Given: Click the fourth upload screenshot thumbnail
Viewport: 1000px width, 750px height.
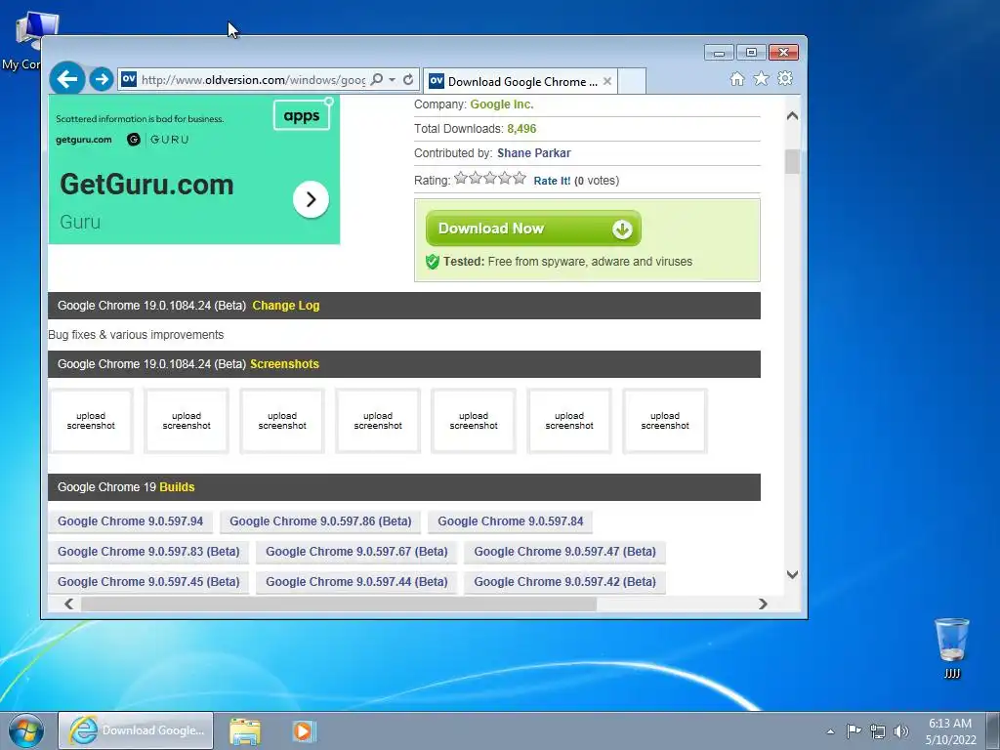Looking at the screenshot, I should coord(378,421).
